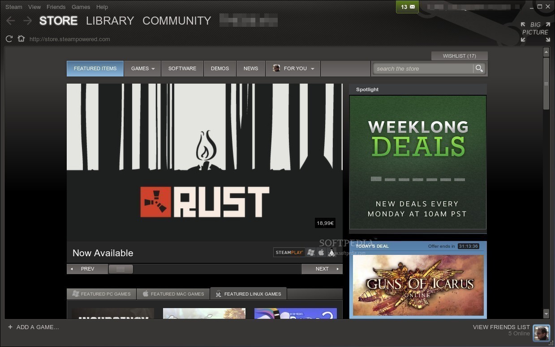The image size is (555, 347).
Task: Open the View menu
Action: point(34,7)
